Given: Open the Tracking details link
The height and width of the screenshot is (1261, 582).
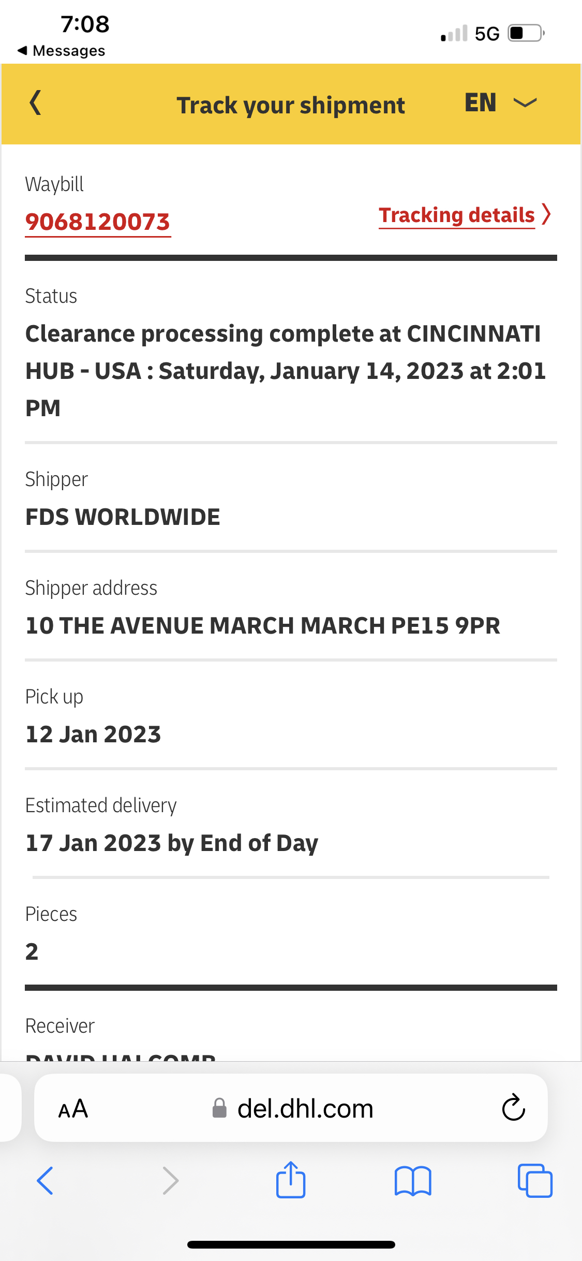Looking at the screenshot, I should (456, 215).
